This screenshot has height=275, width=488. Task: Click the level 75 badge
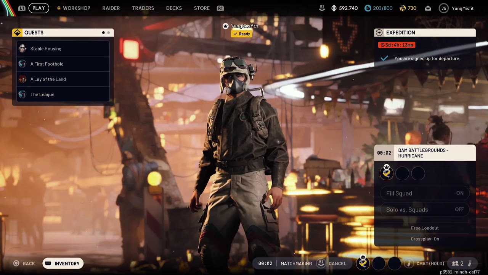[443, 8]
